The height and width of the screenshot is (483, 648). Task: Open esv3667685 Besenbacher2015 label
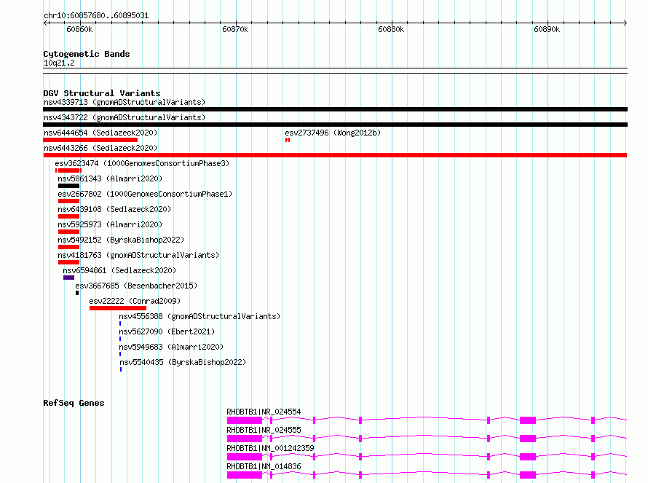[x=136, y=286]
